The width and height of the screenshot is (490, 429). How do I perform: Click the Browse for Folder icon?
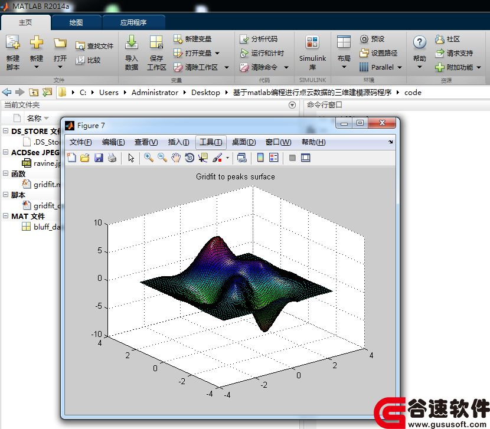coord(47,92)
